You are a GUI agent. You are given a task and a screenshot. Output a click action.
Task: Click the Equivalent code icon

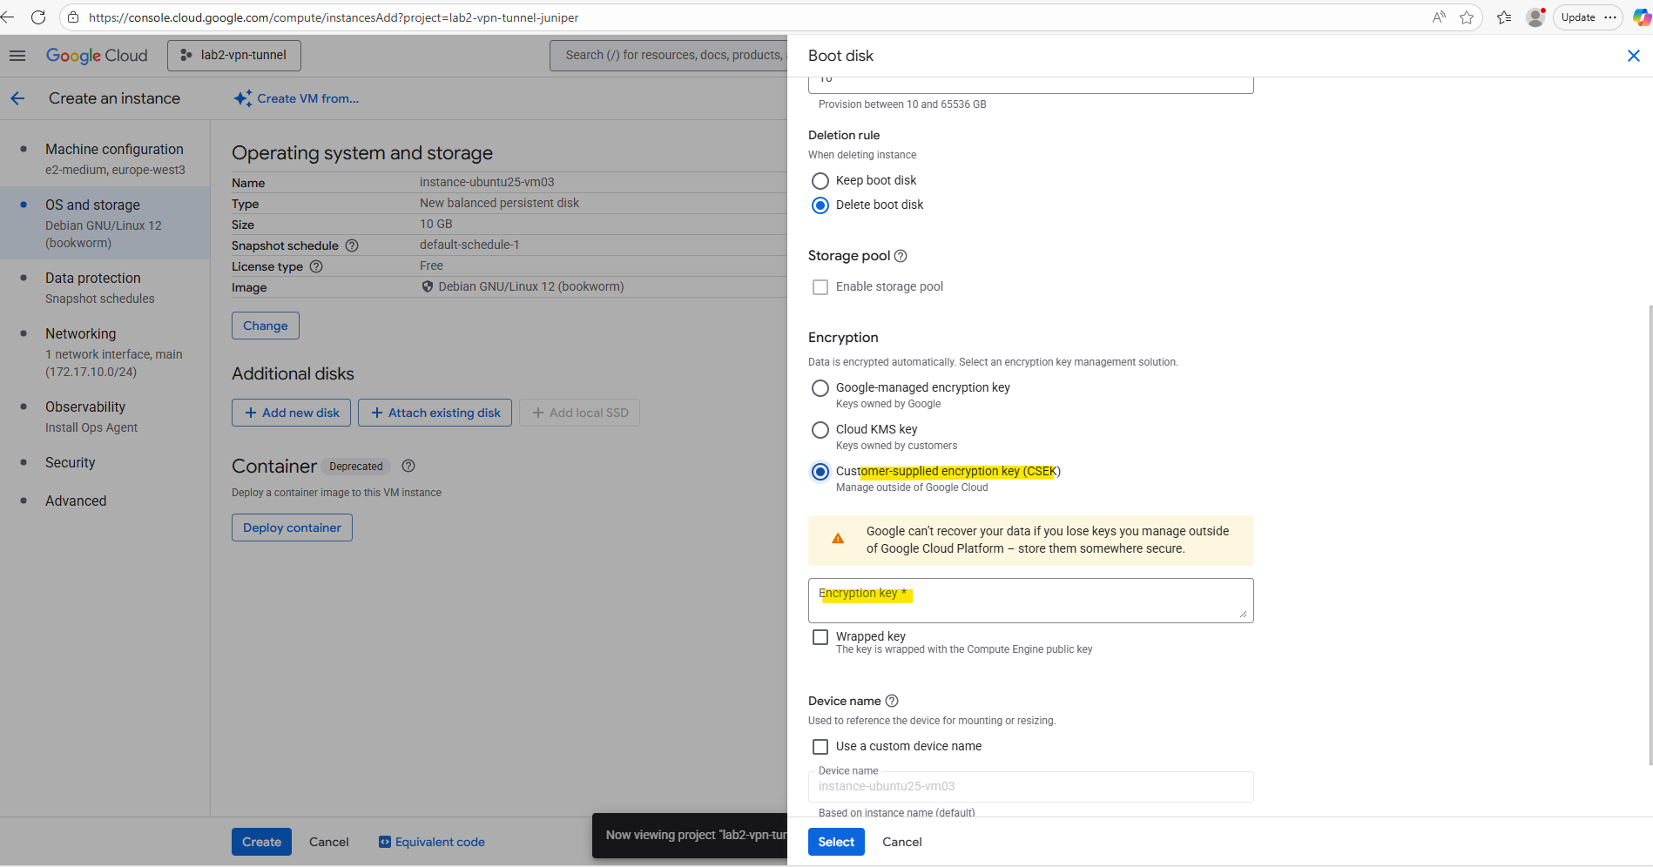point(384,842)
